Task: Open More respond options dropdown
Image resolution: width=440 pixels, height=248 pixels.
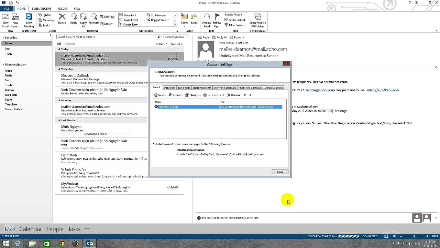Action: (x=107, y=24)
